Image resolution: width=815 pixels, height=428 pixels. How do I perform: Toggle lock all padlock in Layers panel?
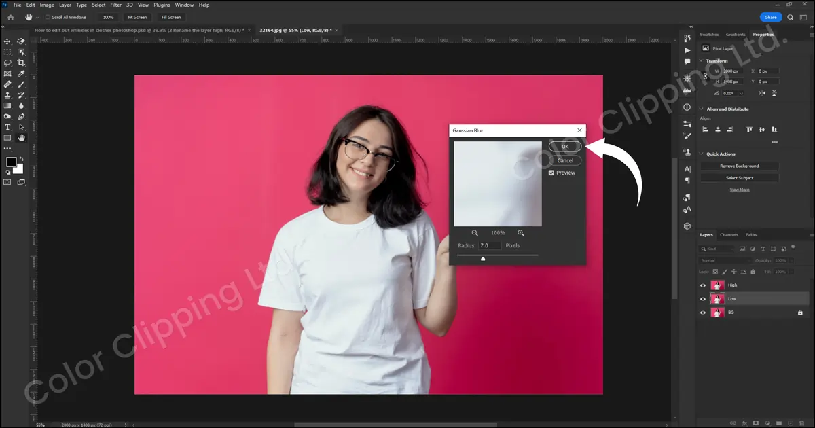[x=753, y=272]
